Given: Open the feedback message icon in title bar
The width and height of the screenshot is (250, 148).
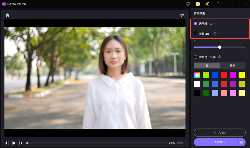Looking at the screenshot, I should pos(188,4).
